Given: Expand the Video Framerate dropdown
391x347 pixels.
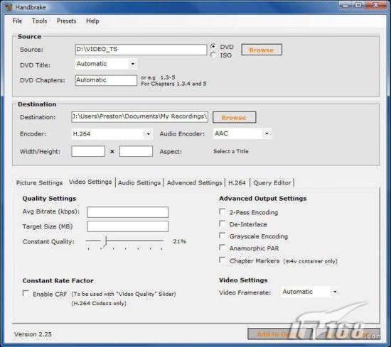Looking at the screenshot, I should [x=335, y=292].
